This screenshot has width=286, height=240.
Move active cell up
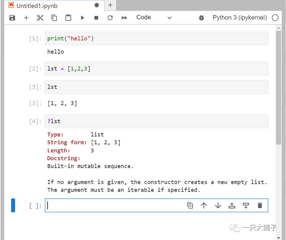click(204, 205)
